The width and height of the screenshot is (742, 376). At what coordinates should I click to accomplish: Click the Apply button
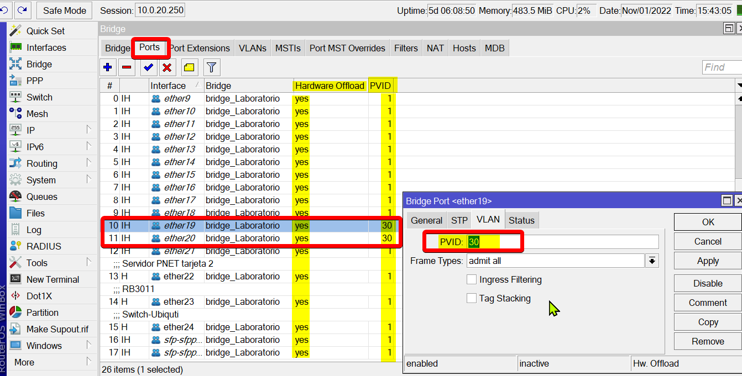coord(707,261)
